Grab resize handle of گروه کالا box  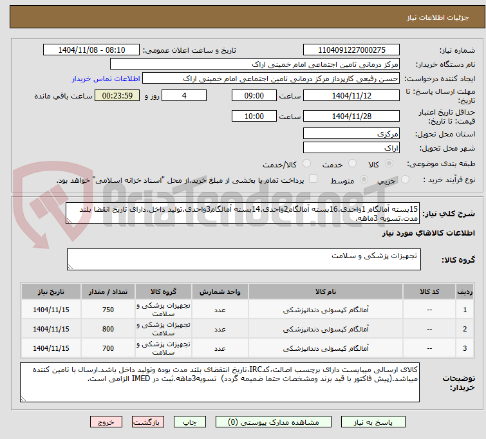pyautogui.click(x=70, y=267)
